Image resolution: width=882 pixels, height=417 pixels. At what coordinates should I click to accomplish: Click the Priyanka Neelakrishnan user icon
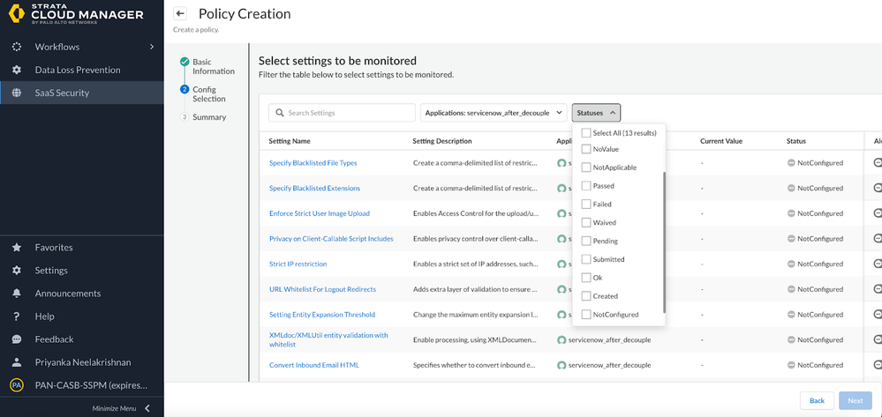click(x=16, y=362)
